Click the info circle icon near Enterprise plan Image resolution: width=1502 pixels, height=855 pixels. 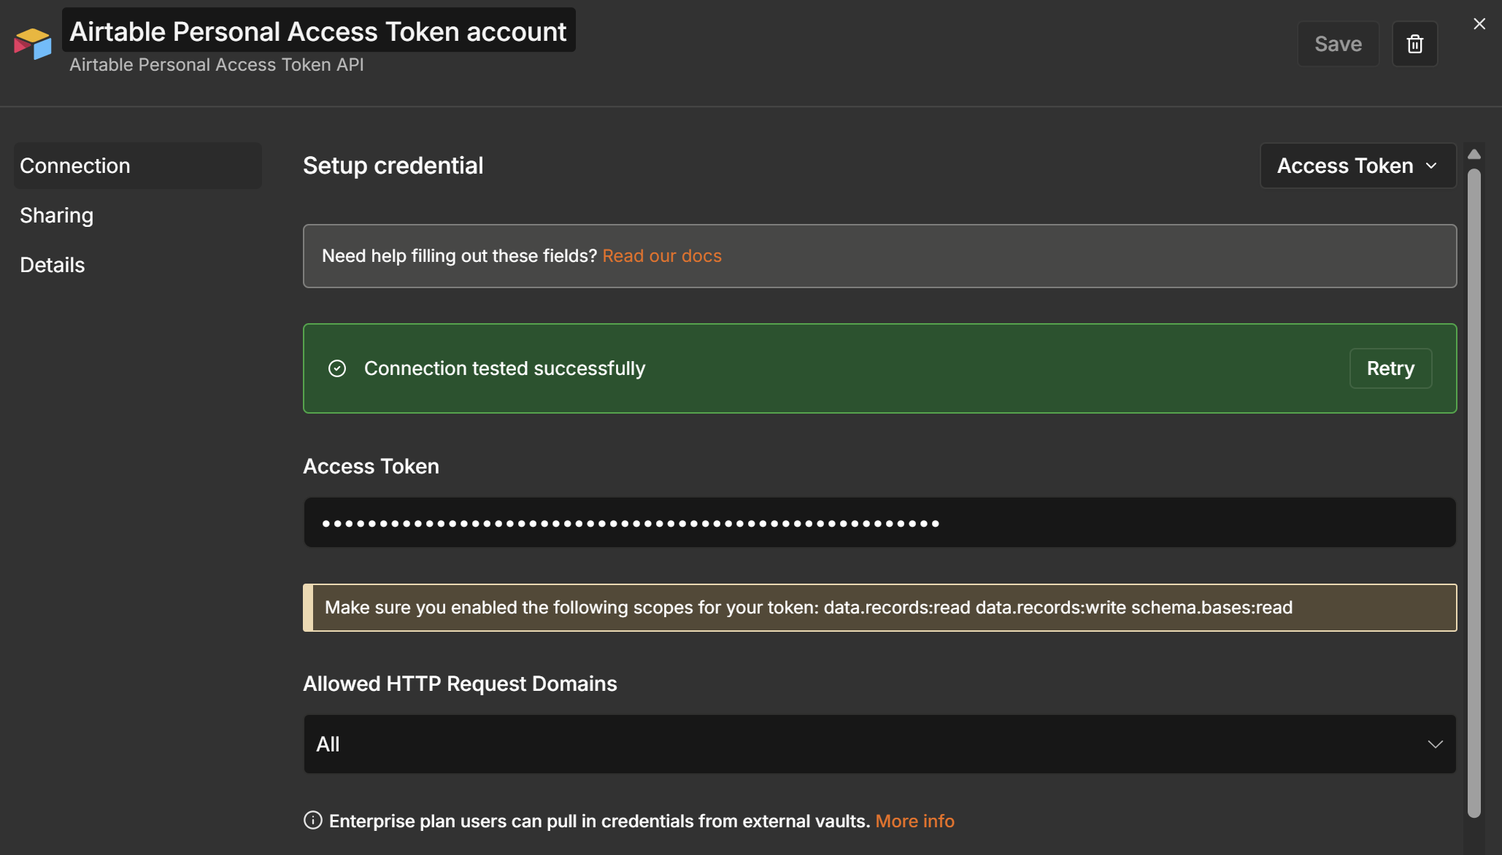pyautogui.click(x=312, y=821)
